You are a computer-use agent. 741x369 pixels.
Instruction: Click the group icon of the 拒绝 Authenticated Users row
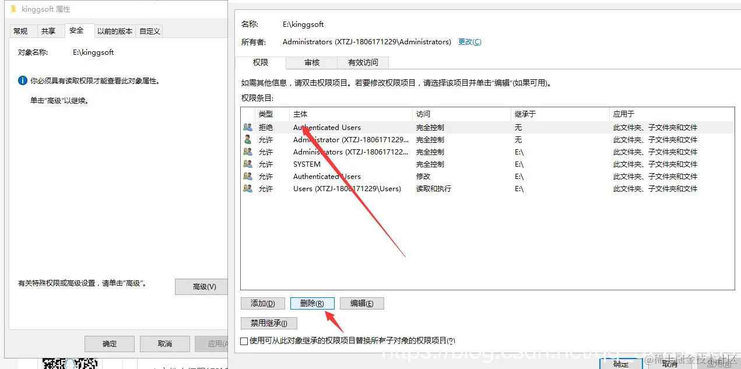(x=248, y=127)
